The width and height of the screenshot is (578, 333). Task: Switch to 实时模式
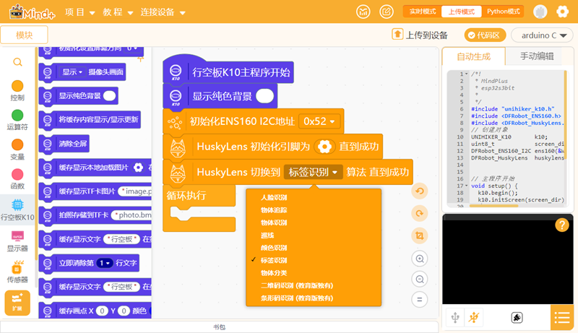click(423, 12)
